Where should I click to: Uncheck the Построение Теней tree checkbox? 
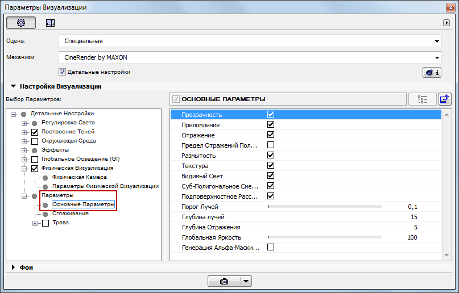35,132
